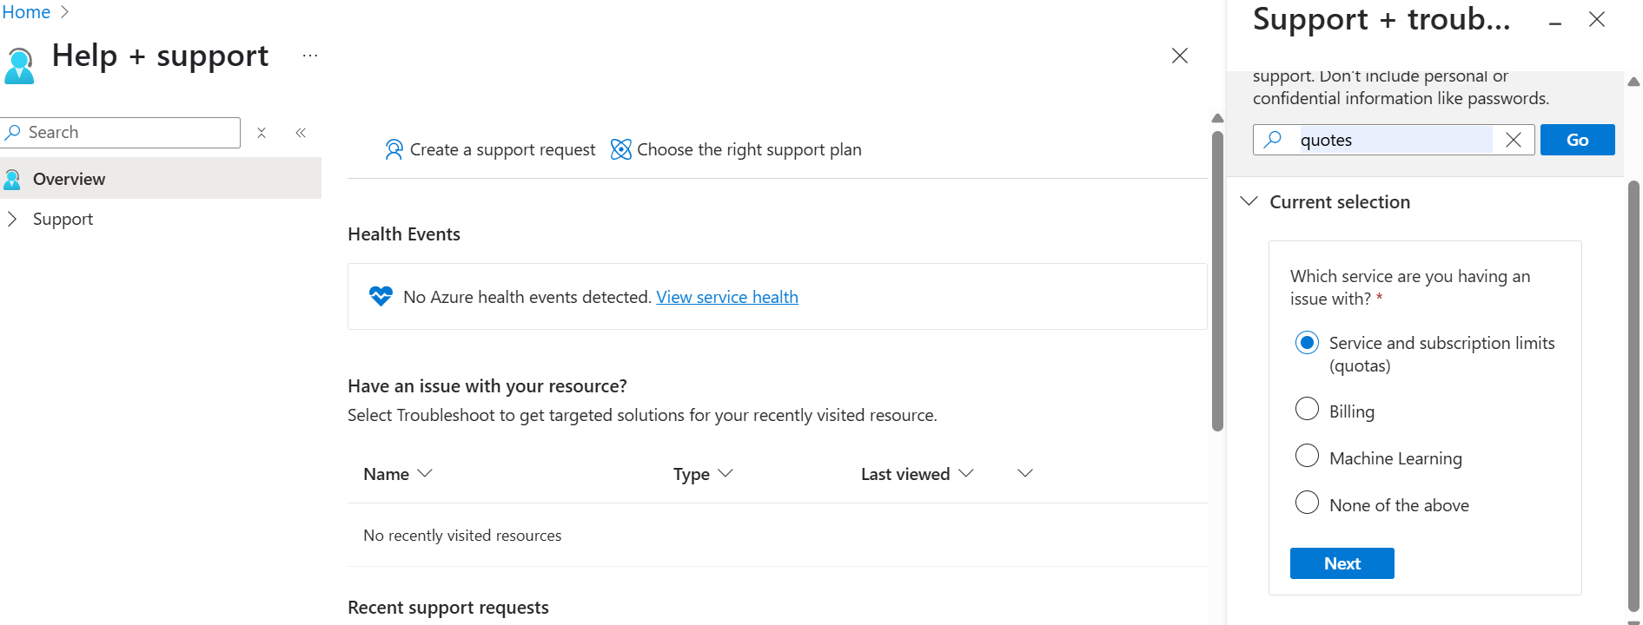Click the support request headset icon
1643x625 pixels.
(x=394, y=149)
